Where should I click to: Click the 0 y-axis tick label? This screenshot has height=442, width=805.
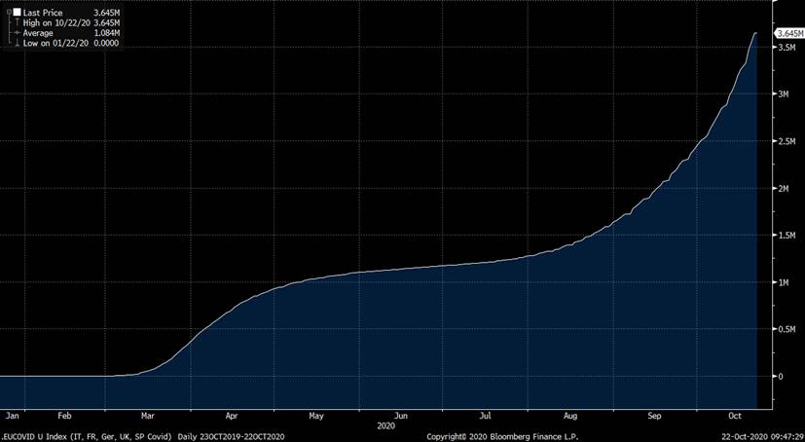click(x=778, y=377)
